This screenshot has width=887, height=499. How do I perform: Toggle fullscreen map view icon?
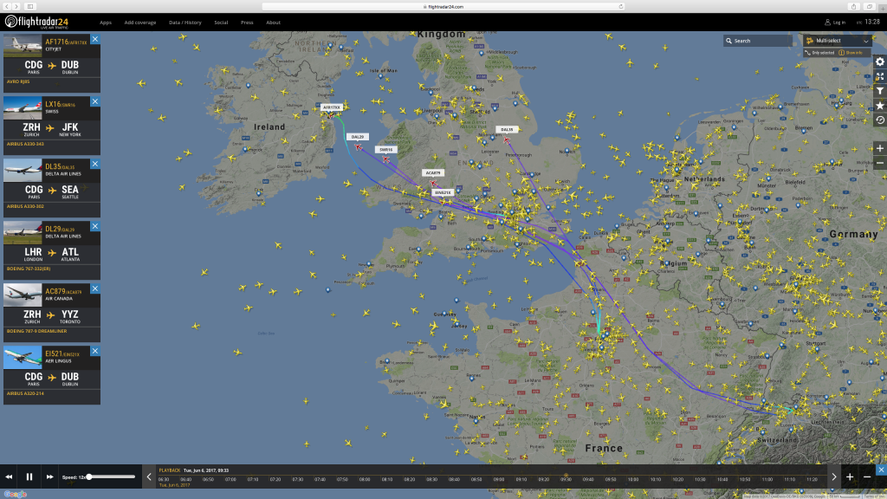(x=880, y=76)
